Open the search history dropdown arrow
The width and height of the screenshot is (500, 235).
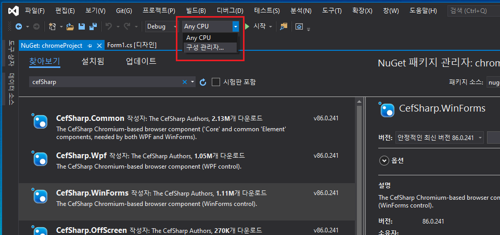tap(193, 82)
